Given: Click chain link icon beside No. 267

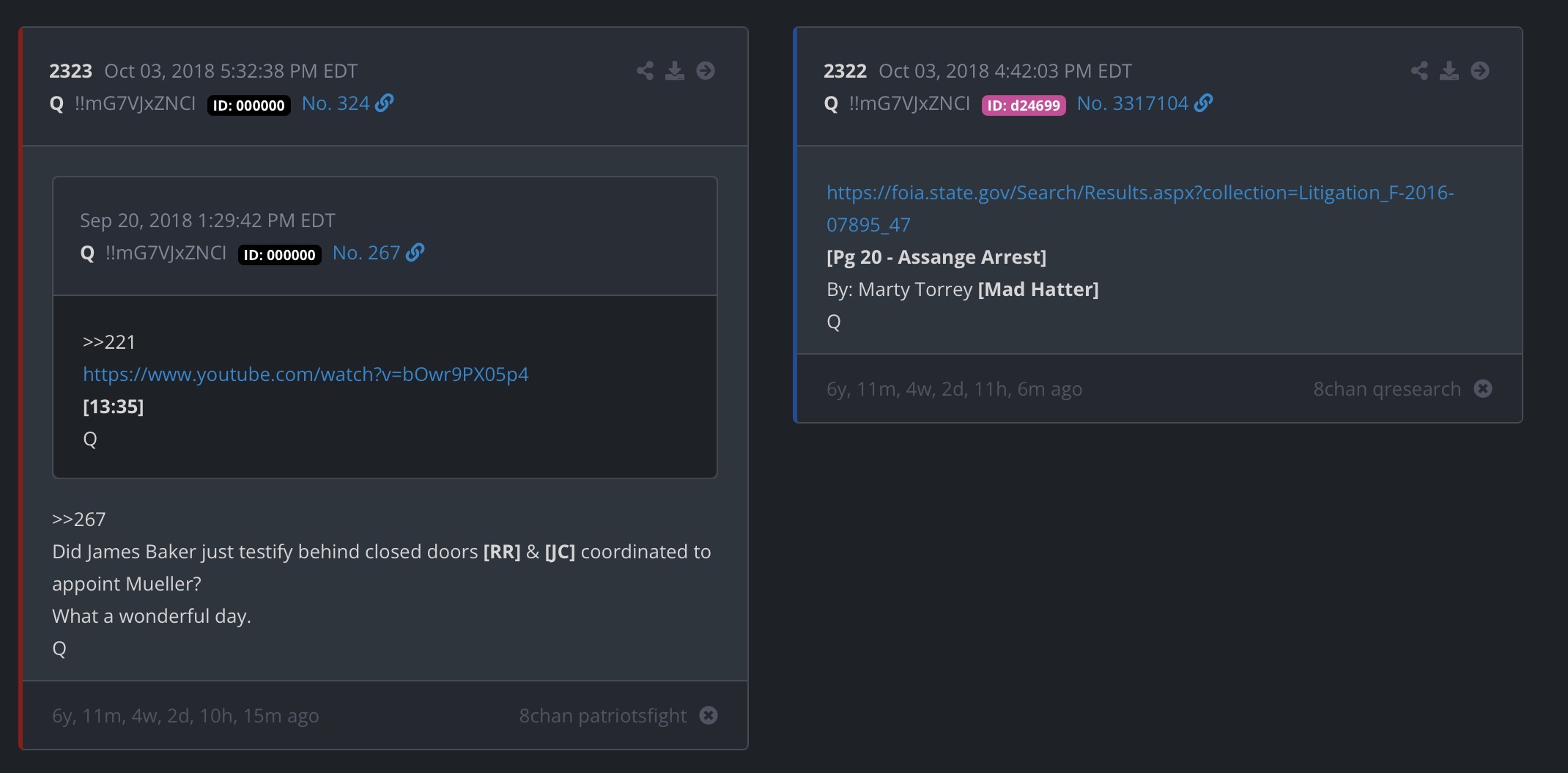Looking at the screenshot, I should [x=415, y=253].
